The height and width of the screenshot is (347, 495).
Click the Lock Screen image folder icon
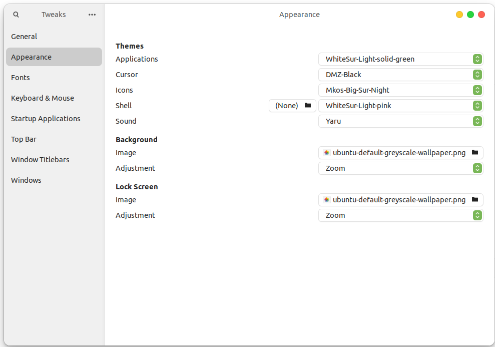point(475,200)
